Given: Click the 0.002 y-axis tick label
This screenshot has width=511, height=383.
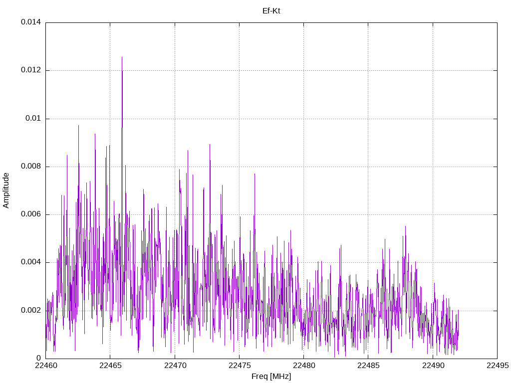Looking at the screenshot, I should click(30, 310).
